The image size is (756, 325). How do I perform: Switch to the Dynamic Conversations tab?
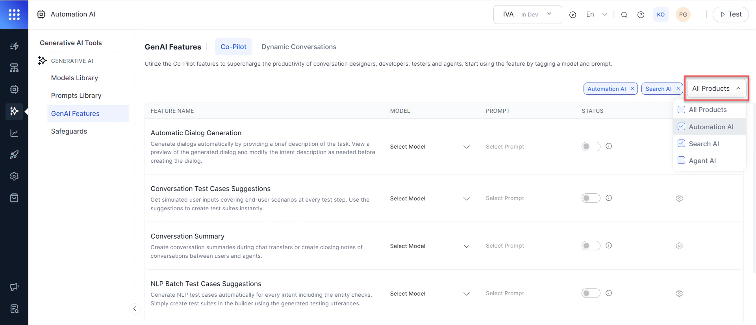tap(299, 47)
